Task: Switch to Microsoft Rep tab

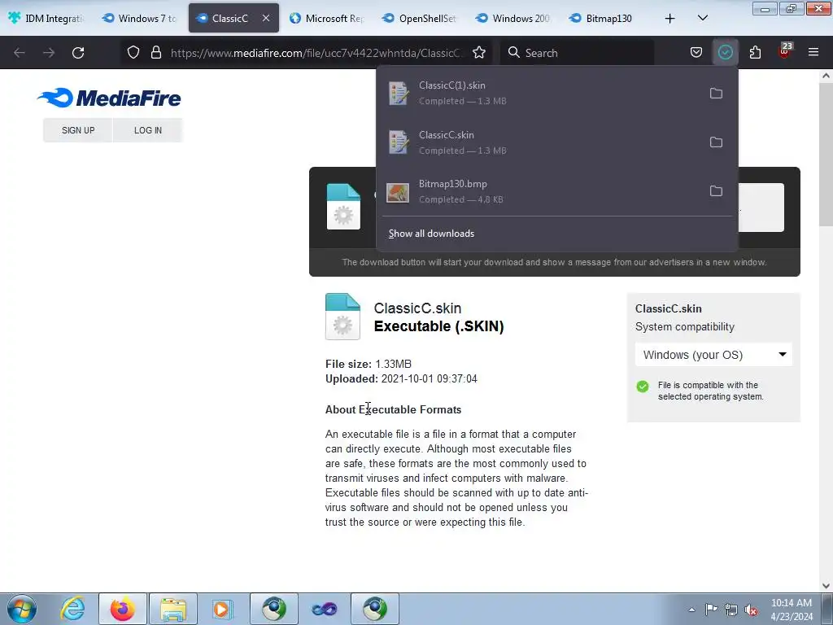Action: pos(327,18)
